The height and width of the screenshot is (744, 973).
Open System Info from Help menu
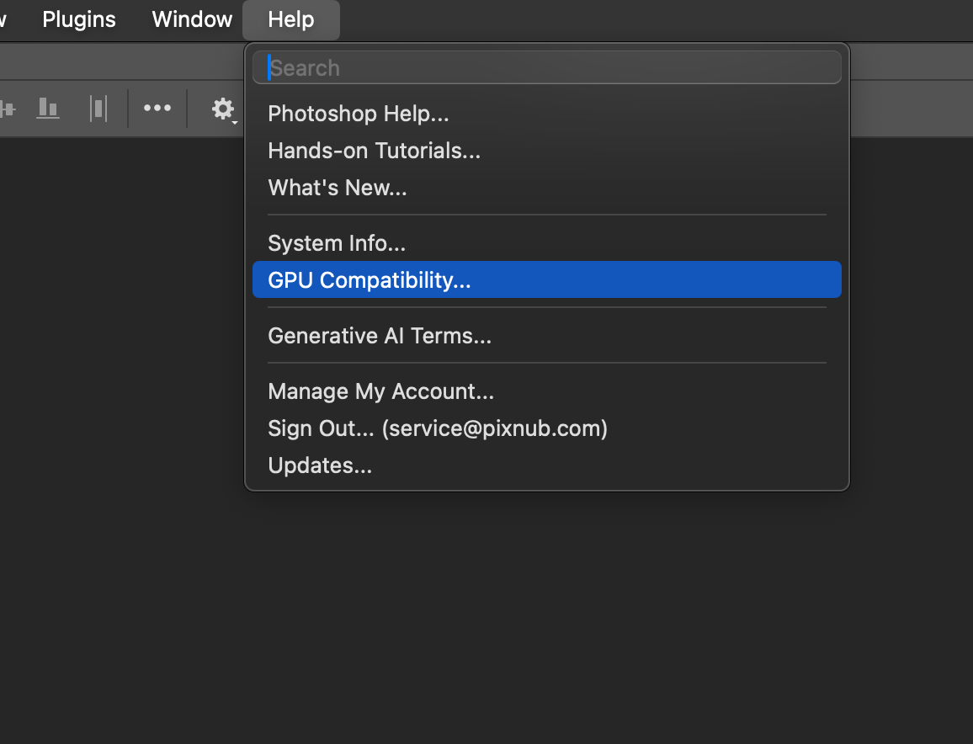click(x=337, y=243)
